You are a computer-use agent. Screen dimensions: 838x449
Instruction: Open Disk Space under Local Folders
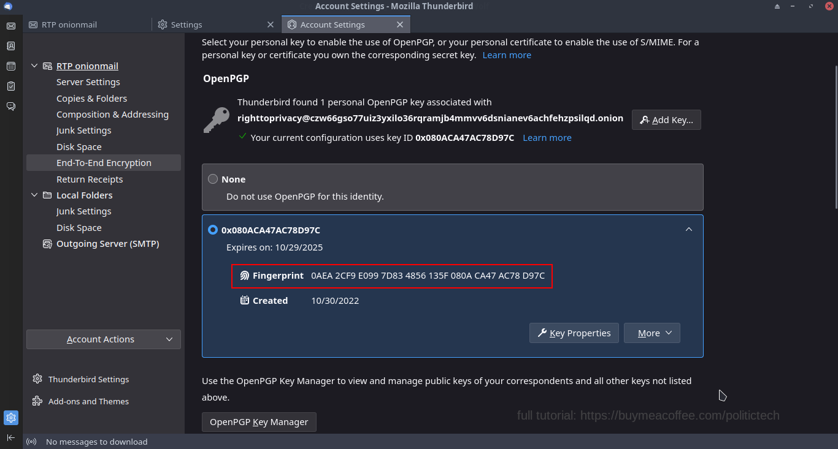[x=79, y=228]
